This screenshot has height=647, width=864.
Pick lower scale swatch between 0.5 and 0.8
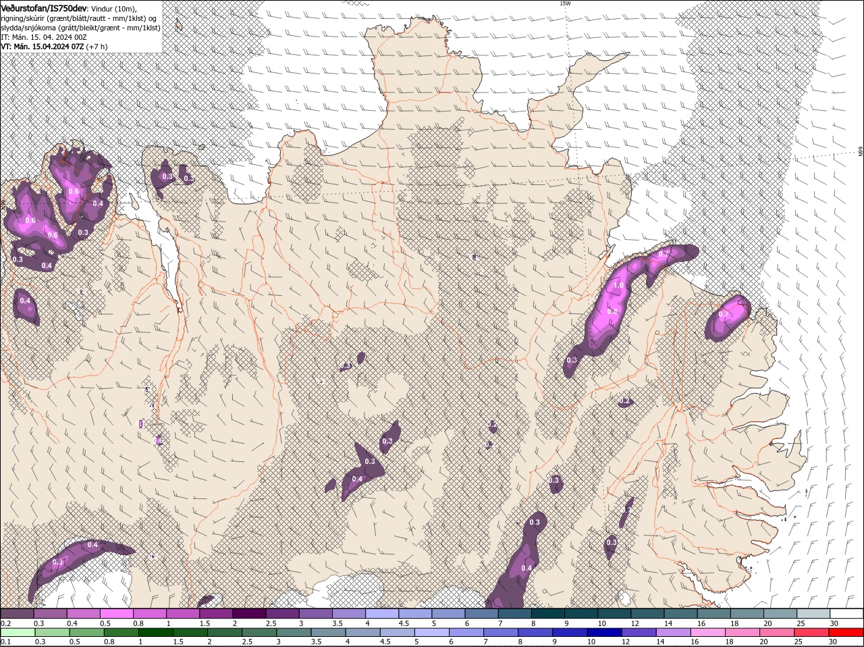[87, 632]
